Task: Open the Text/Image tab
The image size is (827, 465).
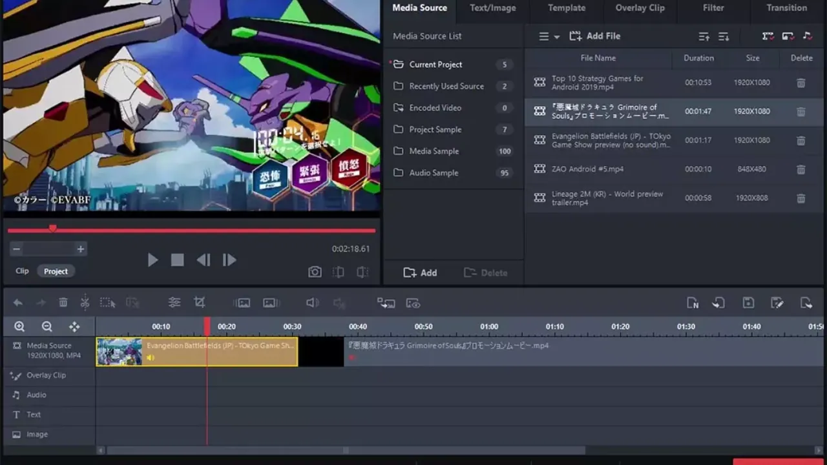Action: coord(492,8)
